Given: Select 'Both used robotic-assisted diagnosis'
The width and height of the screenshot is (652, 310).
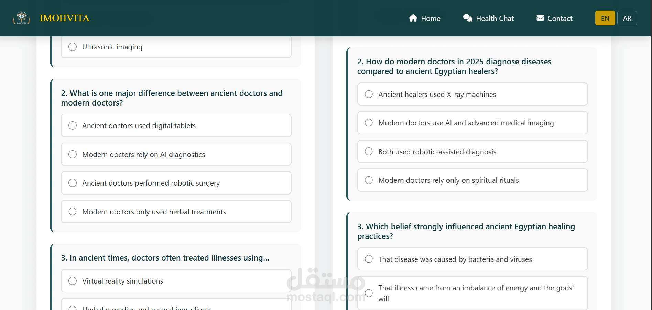Looking at the screenshot, I should pyautogui.click(x=369, y=152).
